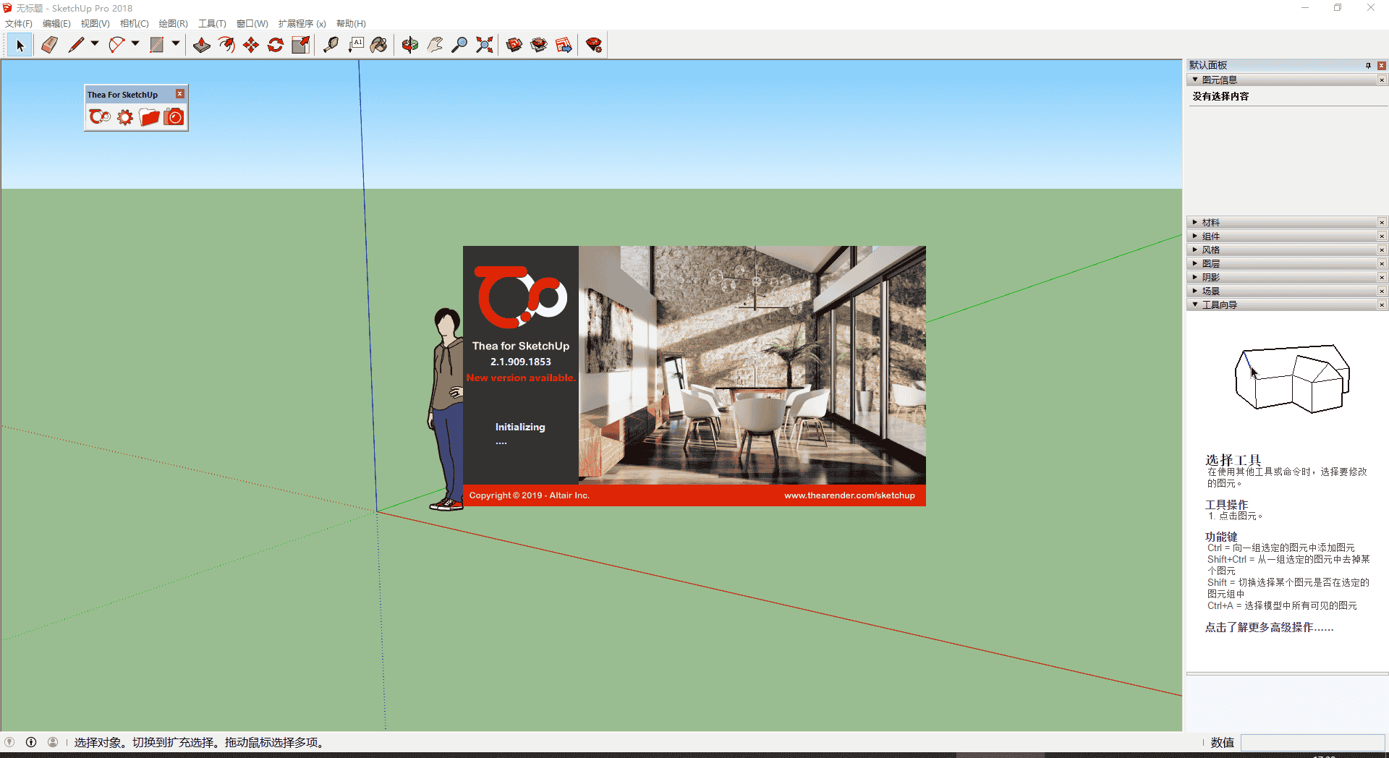Open the Extension Warehouse icon
This screenshot has width=1389, height=758.
pos(539,46)
